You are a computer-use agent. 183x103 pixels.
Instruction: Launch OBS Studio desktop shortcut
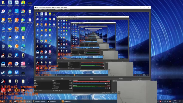click(10, 56)
